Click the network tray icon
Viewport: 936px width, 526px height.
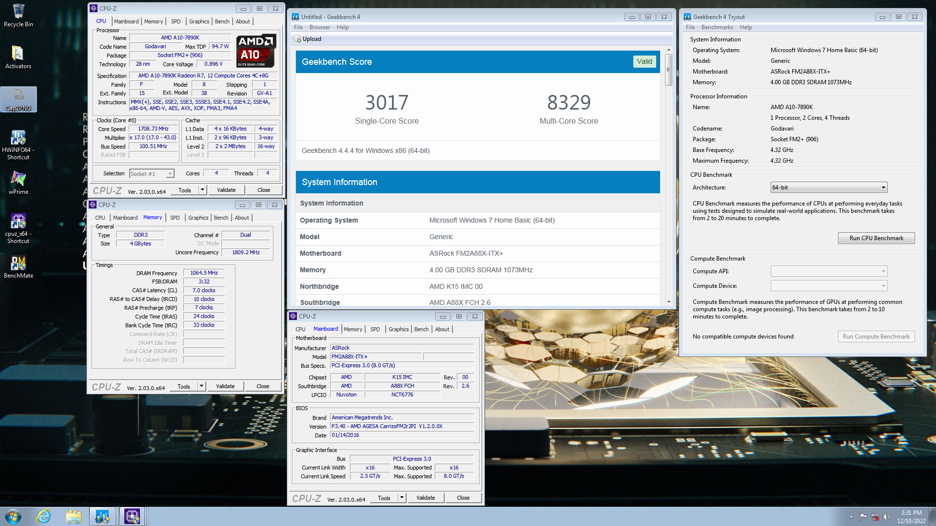[875, 517]
